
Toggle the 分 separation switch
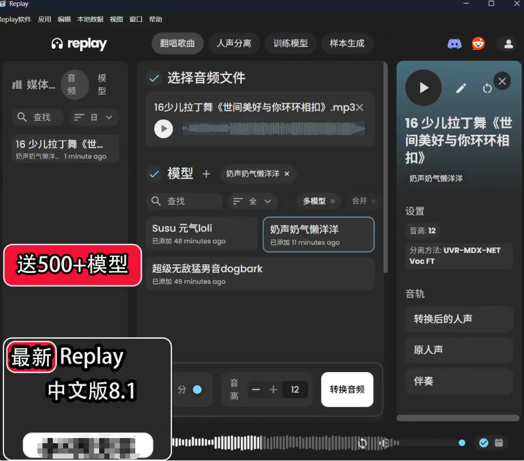(197, 389)
